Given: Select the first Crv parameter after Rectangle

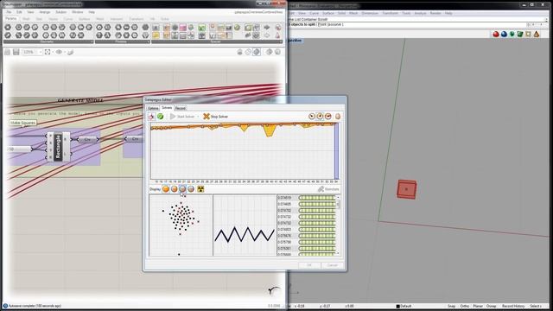Looking at the screenshot, I should pos(87,139).
